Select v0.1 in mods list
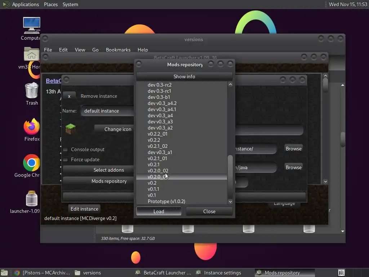369x277 pixels. [x=182, y=195]
